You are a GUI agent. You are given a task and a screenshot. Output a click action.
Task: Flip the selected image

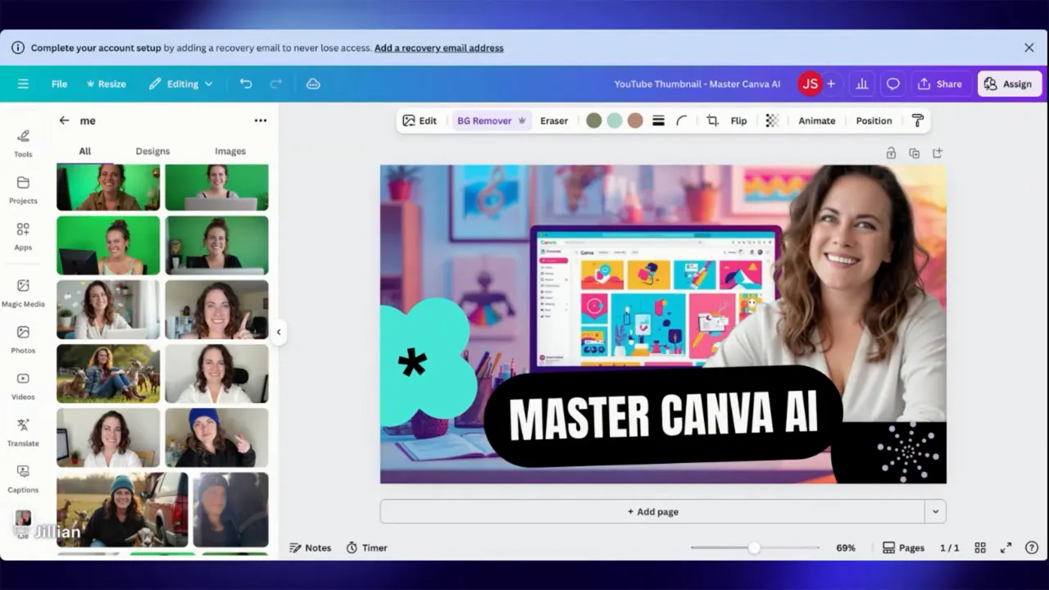[x=738, y=120]
